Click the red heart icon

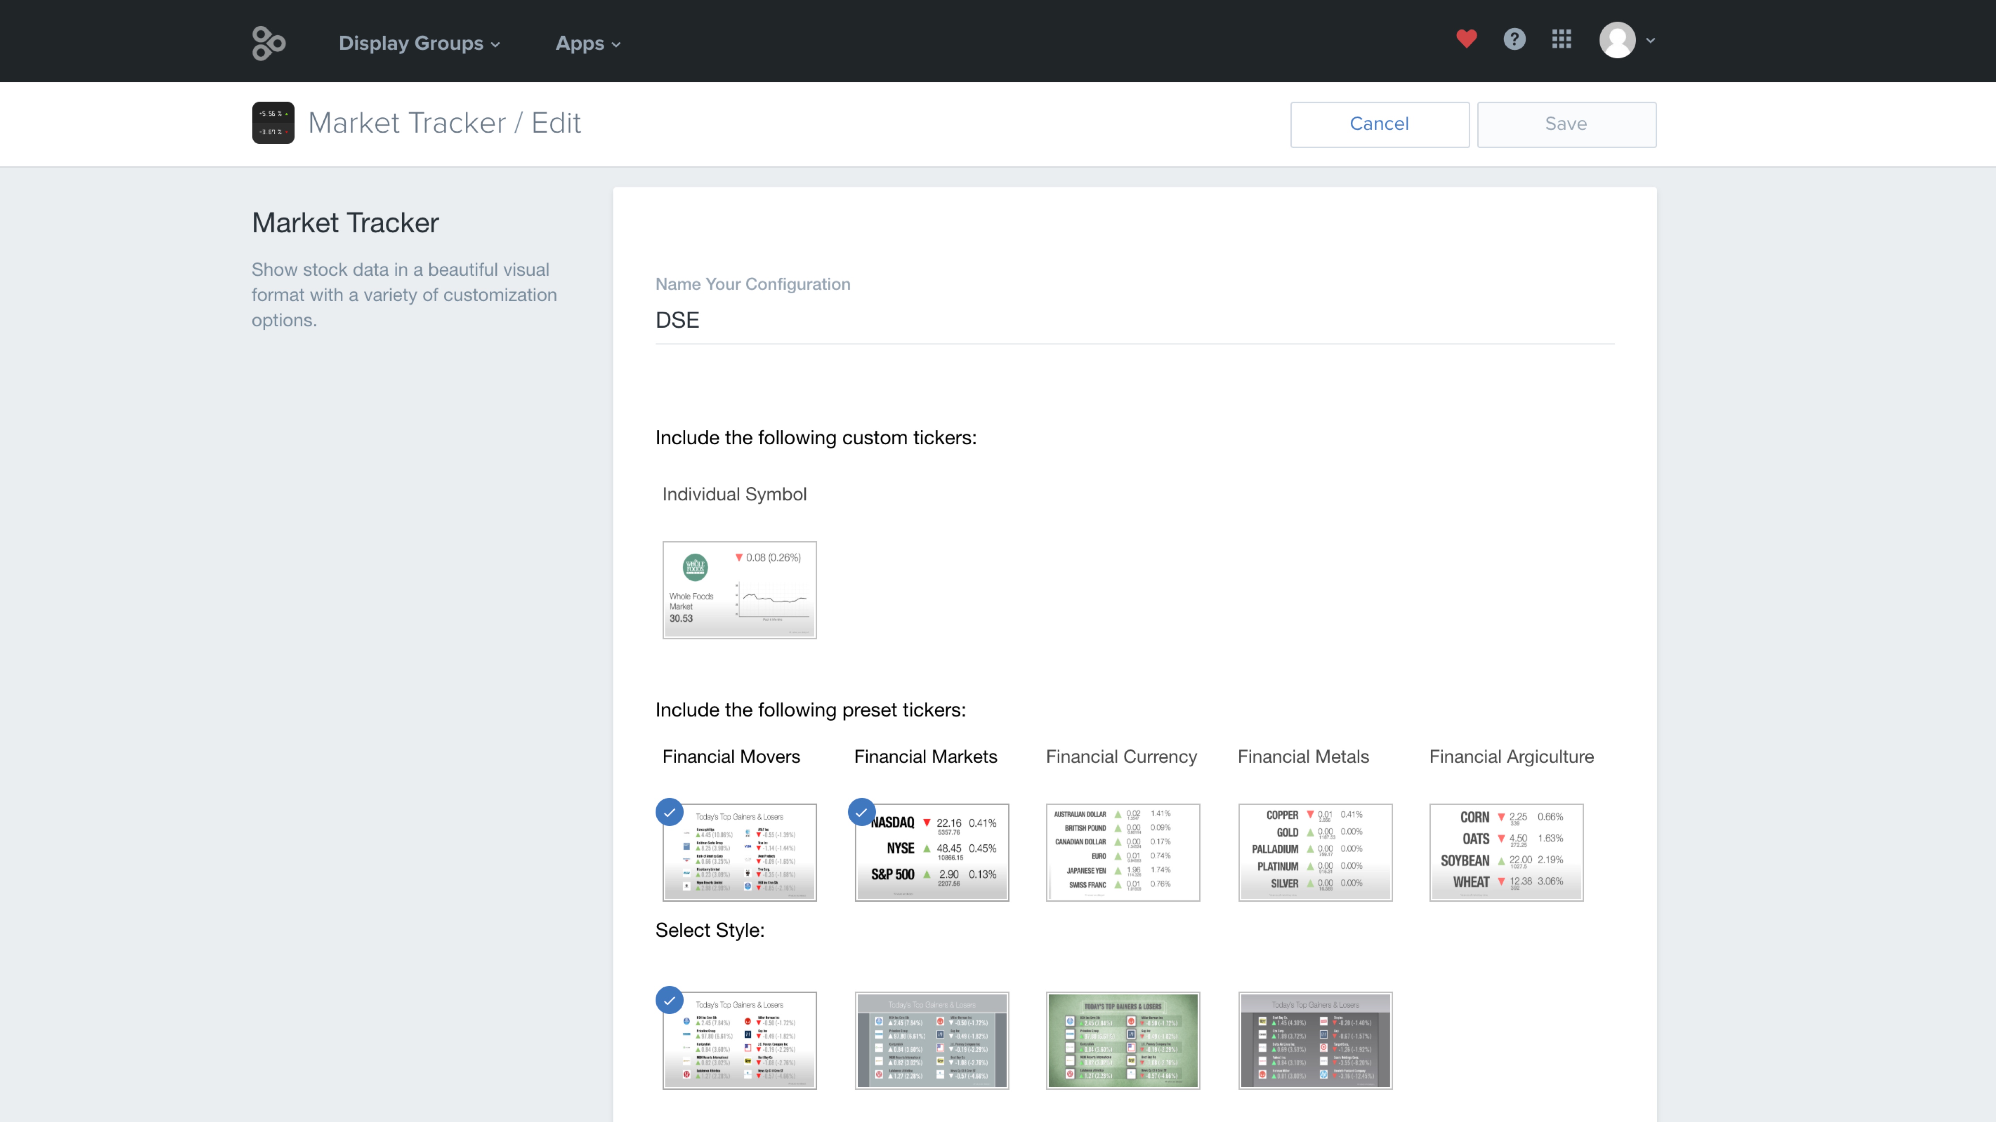(1466, 39)
